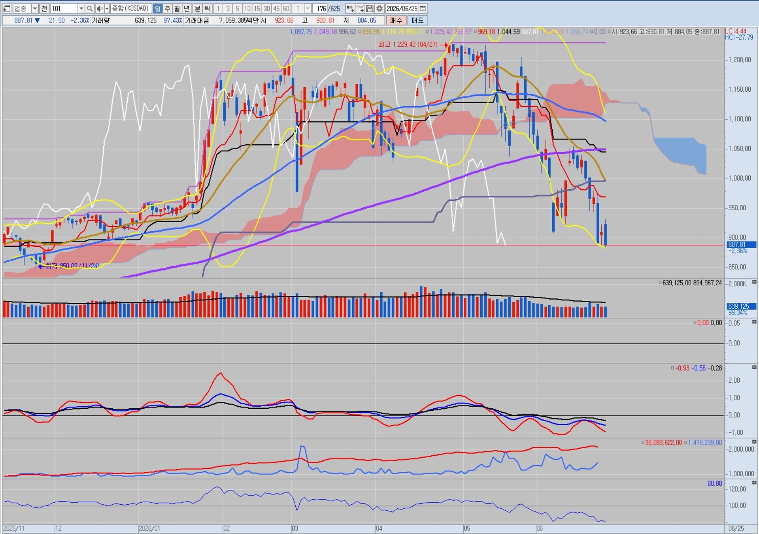Close the 0.05 scale indicator panel X
The image size is (759, 534).
coord(754,322)
